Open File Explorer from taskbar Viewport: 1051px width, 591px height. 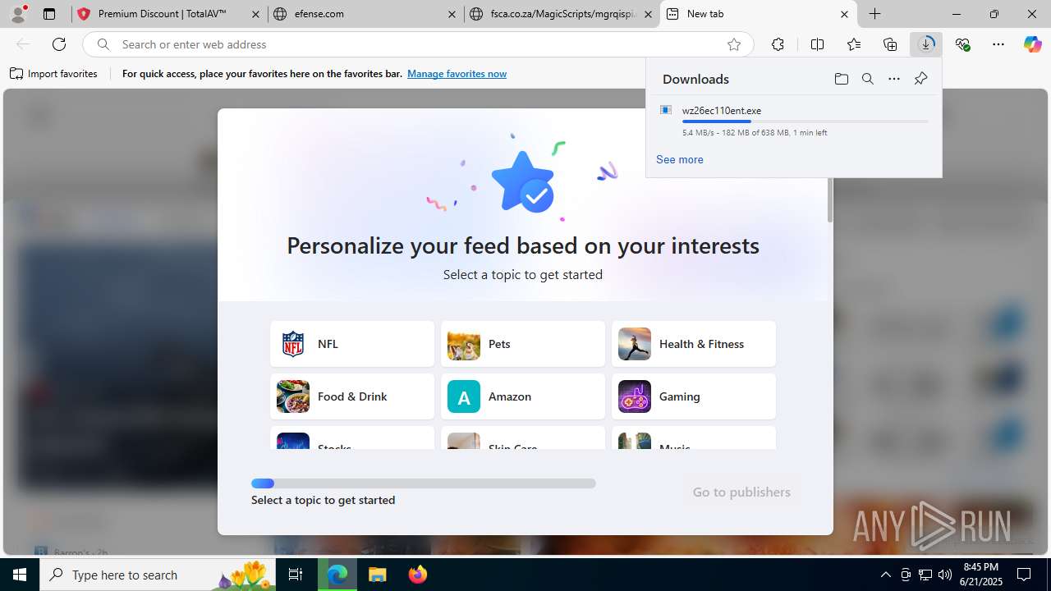coord(378,575)
